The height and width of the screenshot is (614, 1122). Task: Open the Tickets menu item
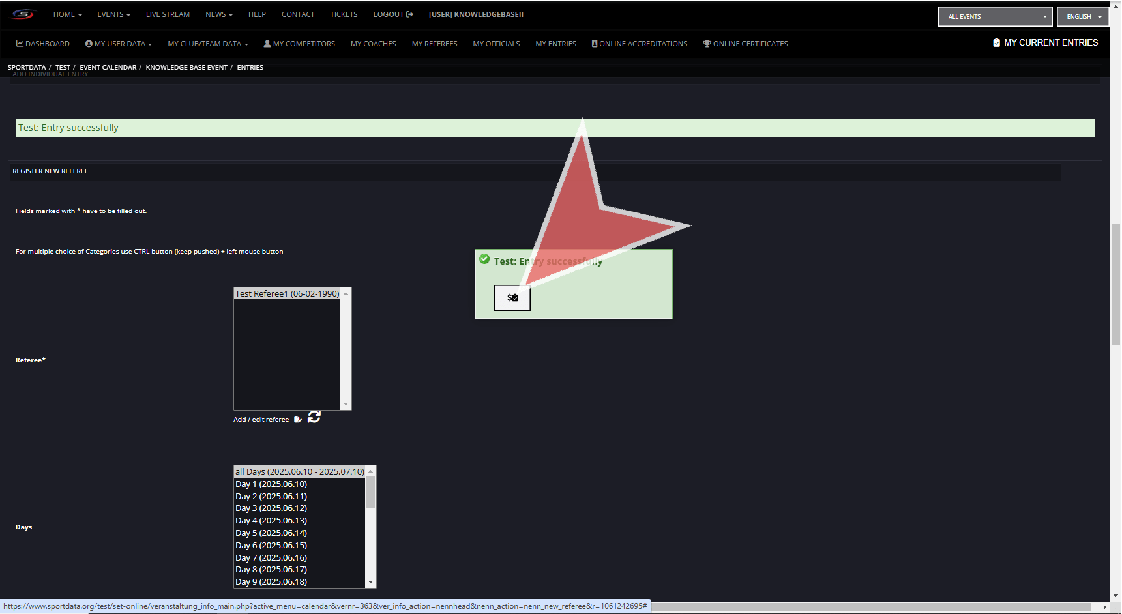pyautogui.click(x=344, y=14)
